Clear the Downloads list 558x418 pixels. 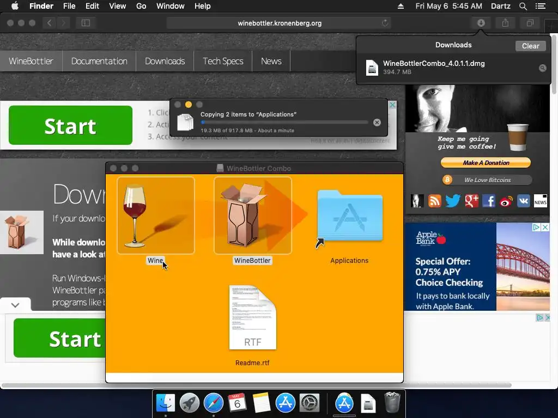coord(530,46)
